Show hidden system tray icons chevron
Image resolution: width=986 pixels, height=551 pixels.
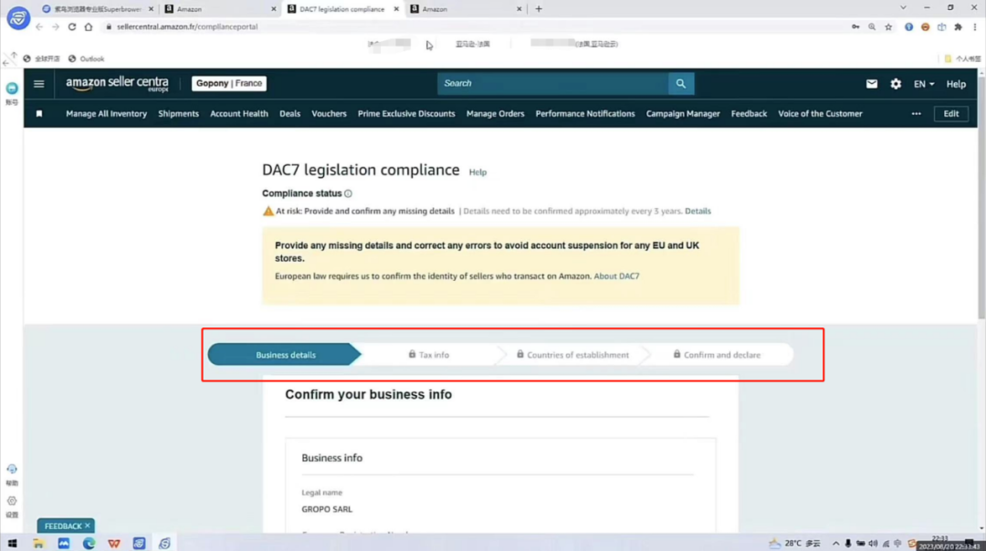tap(835, 544)
